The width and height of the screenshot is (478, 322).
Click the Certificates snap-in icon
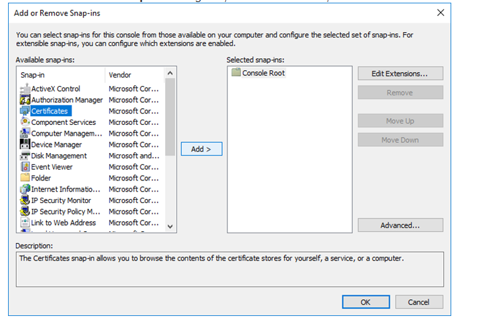tap(25, 111)
